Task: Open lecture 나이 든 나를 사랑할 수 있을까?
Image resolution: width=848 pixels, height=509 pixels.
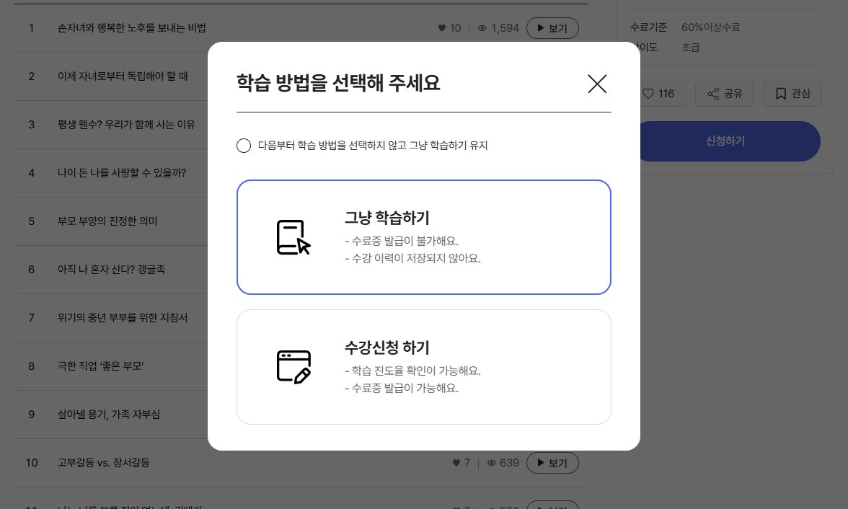Action: (122, 173)
